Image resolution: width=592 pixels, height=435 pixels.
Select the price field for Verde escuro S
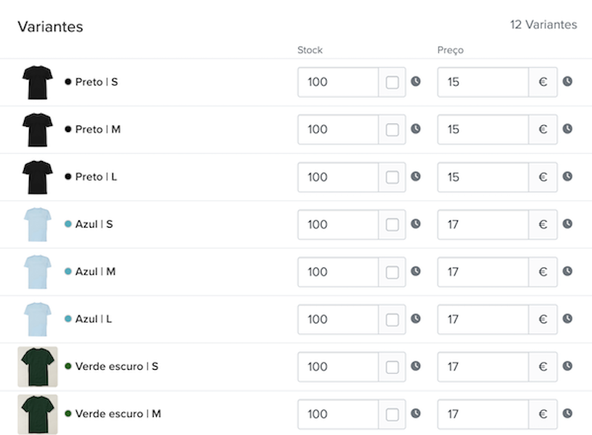[x=483, y=367]
